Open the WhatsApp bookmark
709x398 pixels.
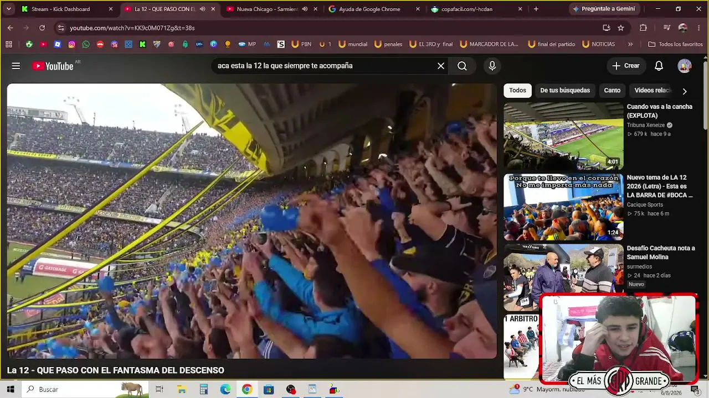click(x=86, y=44)
